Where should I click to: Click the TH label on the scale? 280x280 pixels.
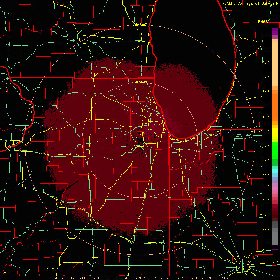coord(267,242)
